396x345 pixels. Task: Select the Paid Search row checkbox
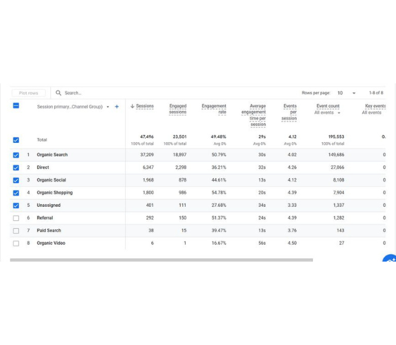coord(16,231)
